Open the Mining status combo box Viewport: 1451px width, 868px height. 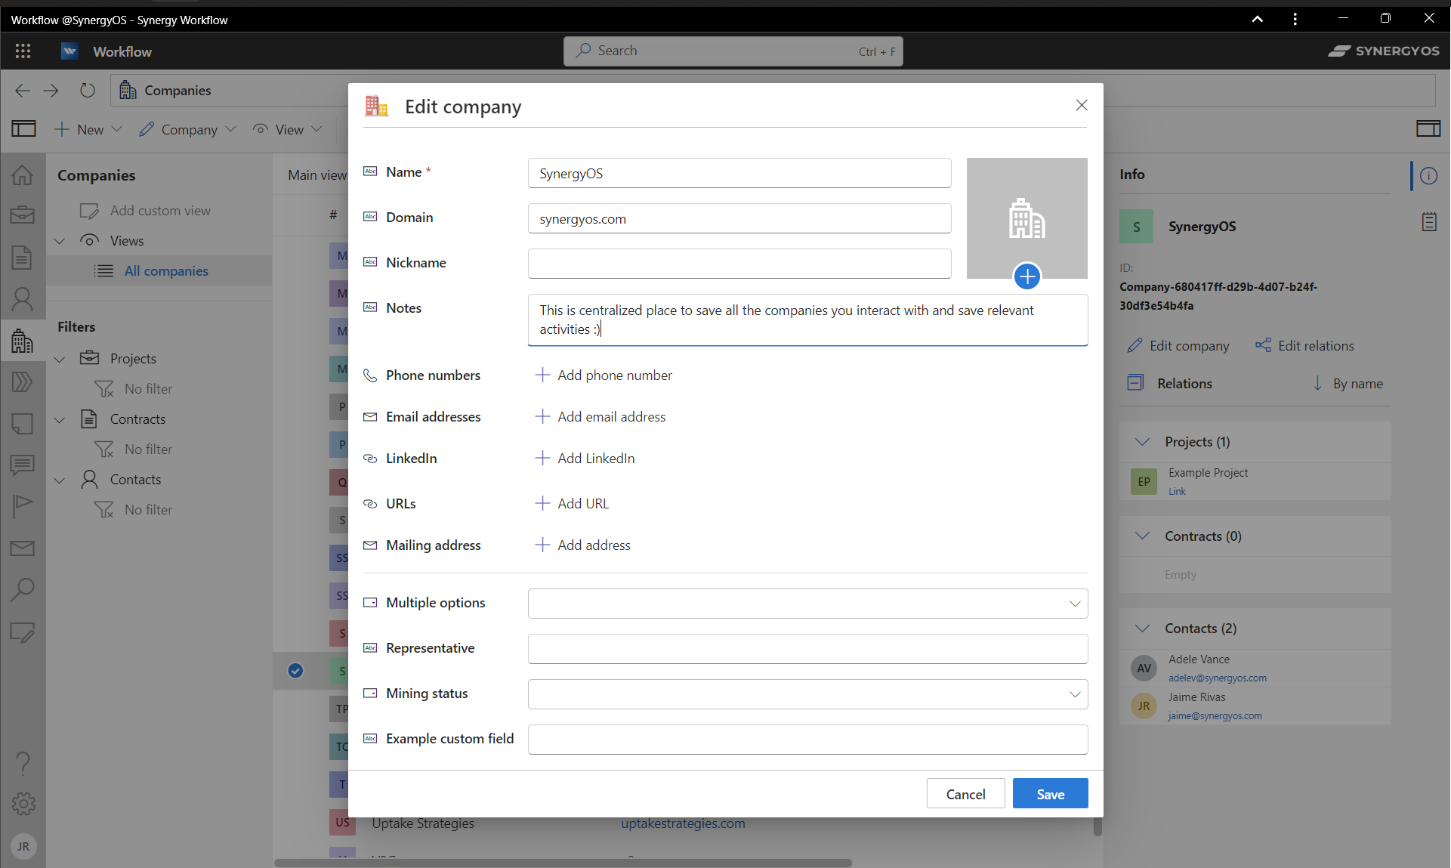click(x=807, y=694)
